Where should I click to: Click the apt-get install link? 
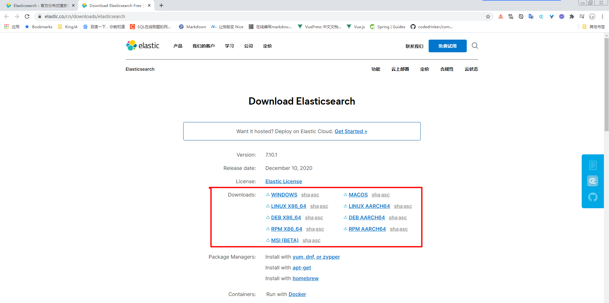pos(302,268)
